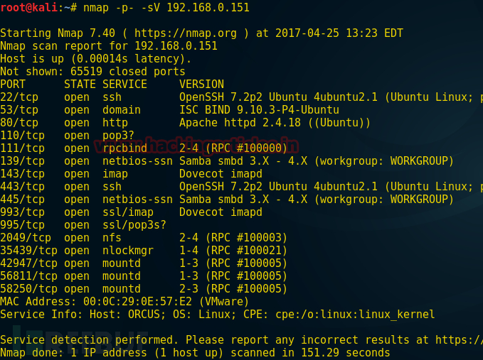
Task: Click the 143/tcp Dovecot imapd line
Action: (131, 174)
